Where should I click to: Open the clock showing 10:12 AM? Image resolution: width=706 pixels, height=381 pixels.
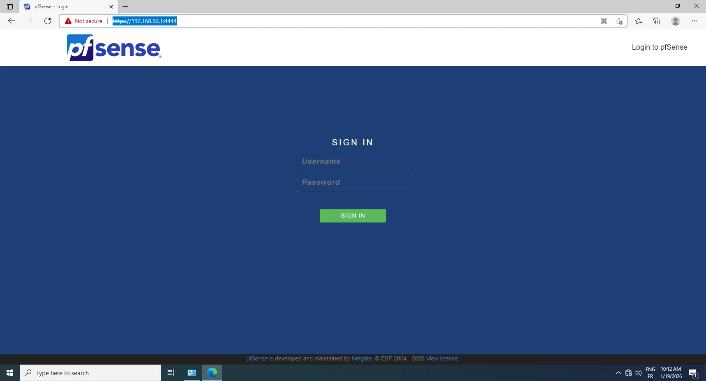pyautogui.click(x=671, y=373)
